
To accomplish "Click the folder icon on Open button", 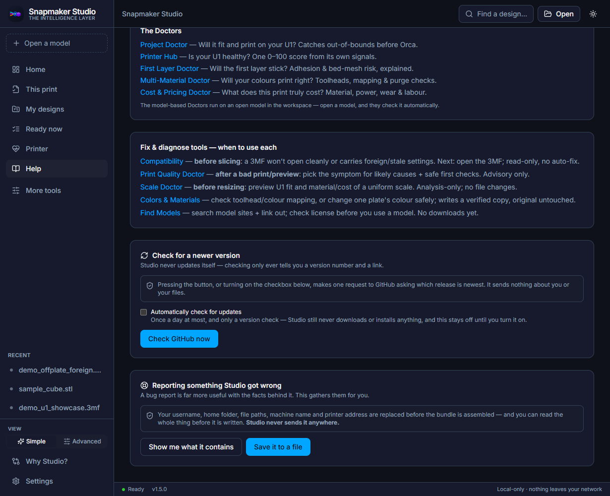I will coord(548,14).
